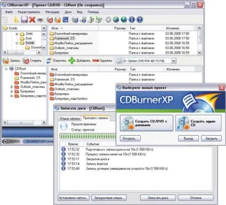Open the Редактировать menu
Screen dimensions: 226x205
click(29, 12)
